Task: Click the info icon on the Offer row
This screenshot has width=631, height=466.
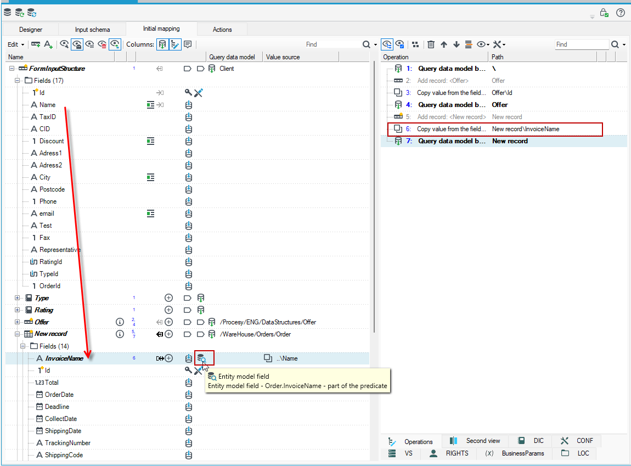Action: point(120,322)
